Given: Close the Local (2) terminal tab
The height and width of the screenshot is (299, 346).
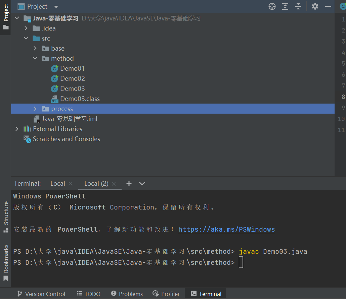Looking at the screenshot, I should coord(114,184).
